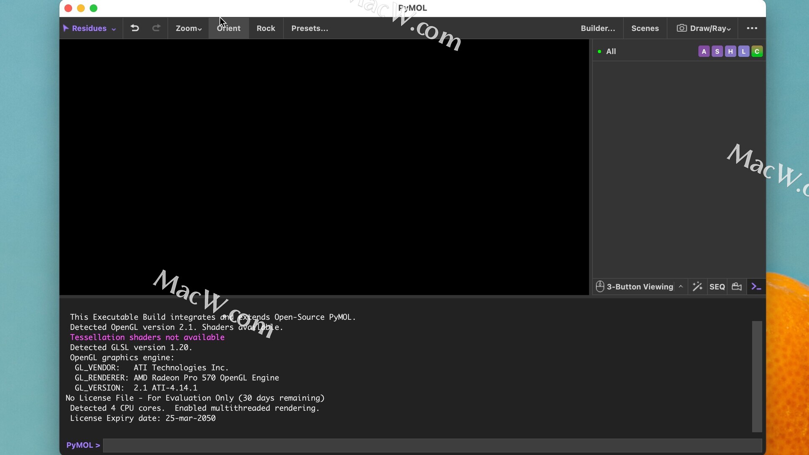
Task: Click the Orient button
Action: 228,28
